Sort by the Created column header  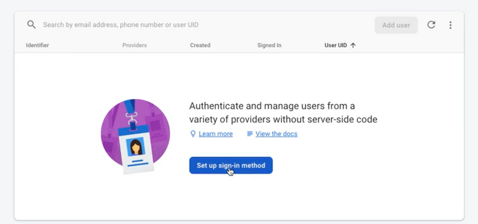click(x=200, y=45)
